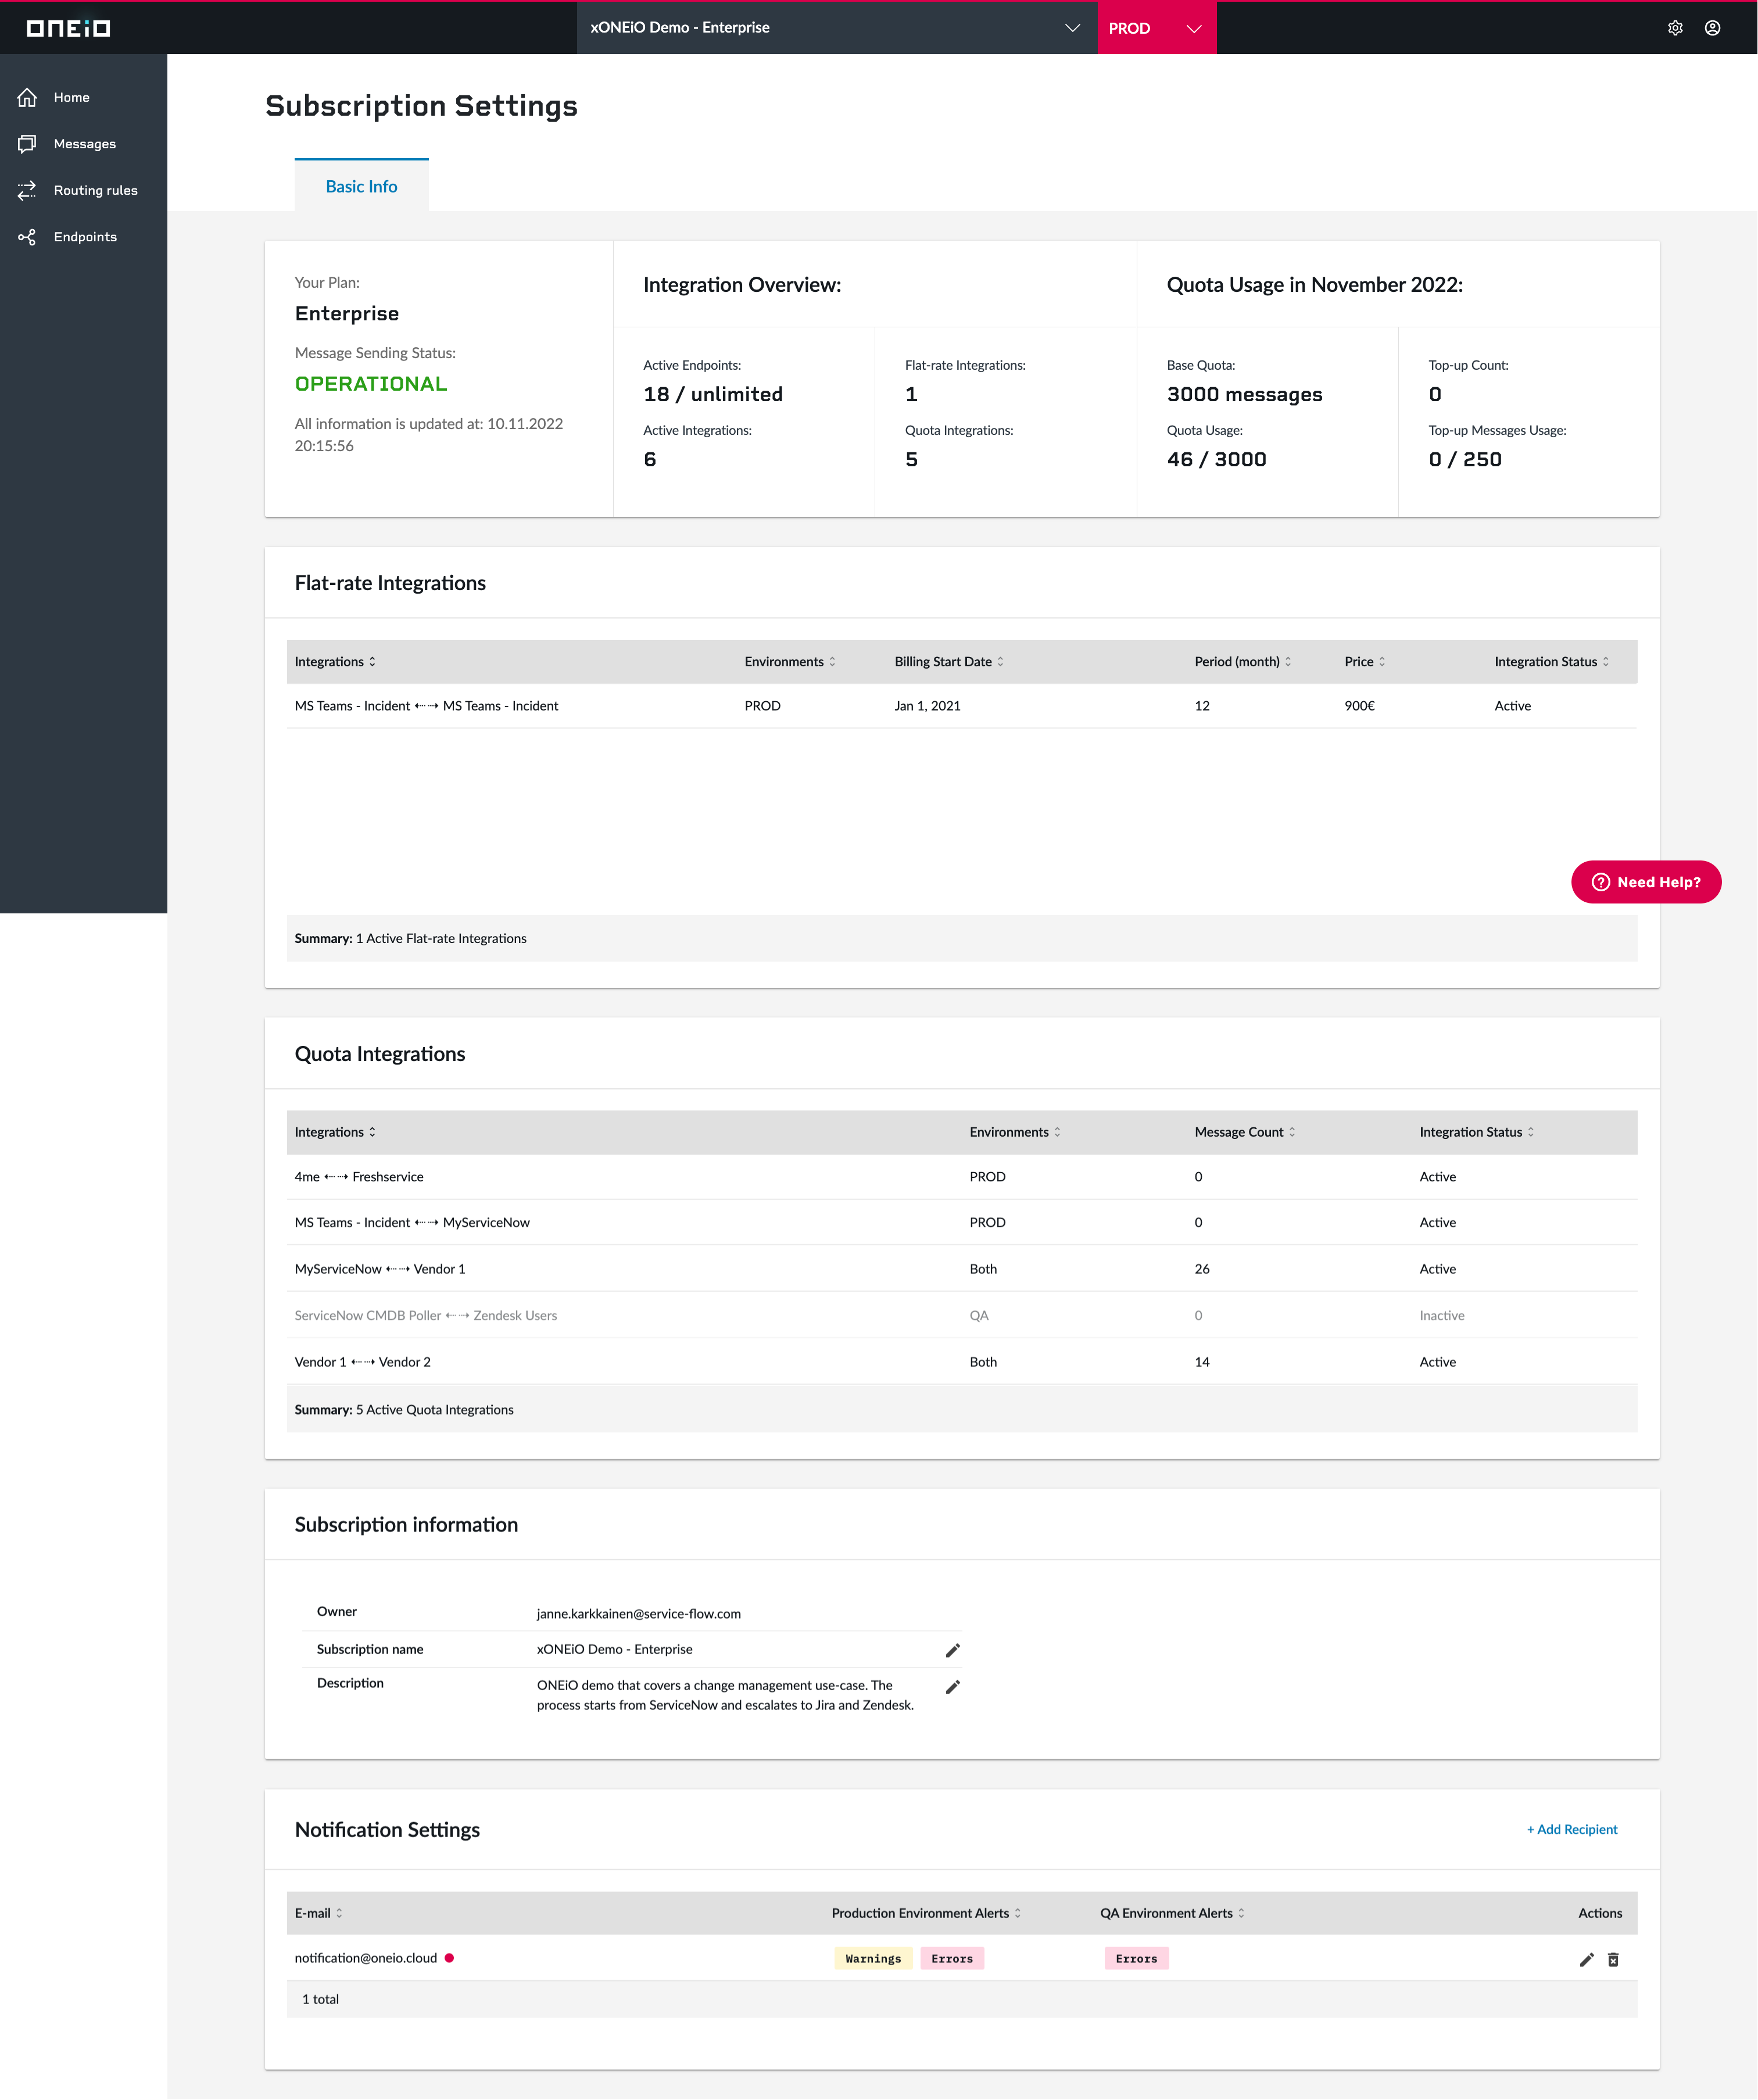Edit the Description with pencil icon
1758x2100 pixels.
(953, 1686)
